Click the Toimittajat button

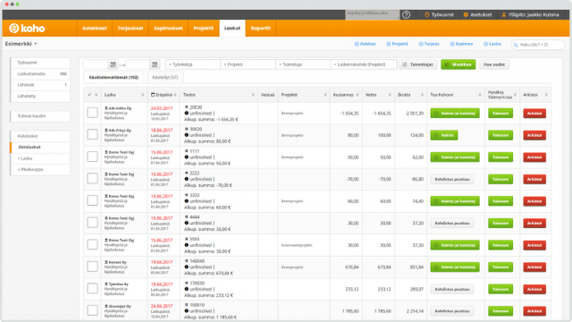(x=418, y=64)
